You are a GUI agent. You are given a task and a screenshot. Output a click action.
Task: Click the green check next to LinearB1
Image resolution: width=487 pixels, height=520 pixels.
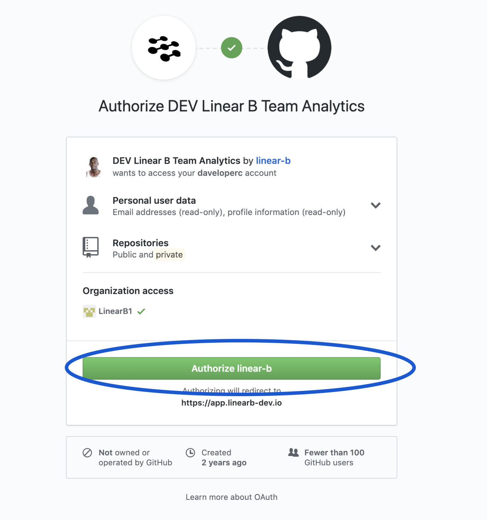coord(141,311)
